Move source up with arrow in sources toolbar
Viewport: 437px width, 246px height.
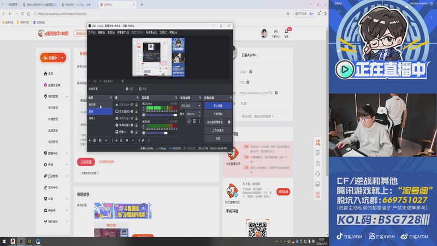(133, 140)
